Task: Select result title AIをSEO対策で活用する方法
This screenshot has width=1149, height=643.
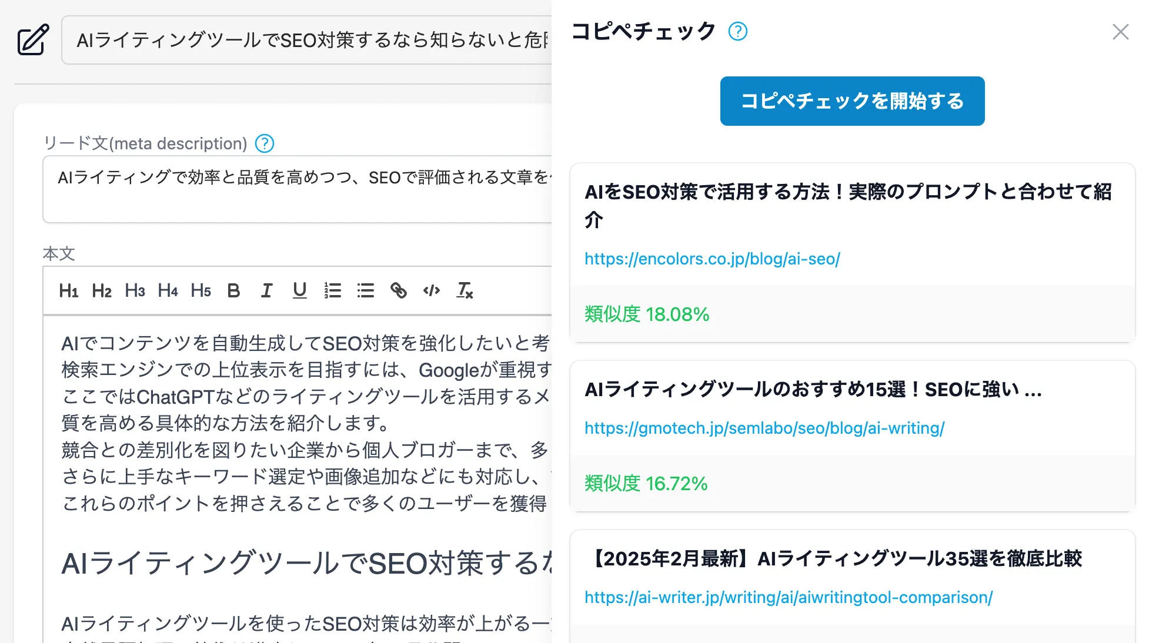Action: pos(848,205)
